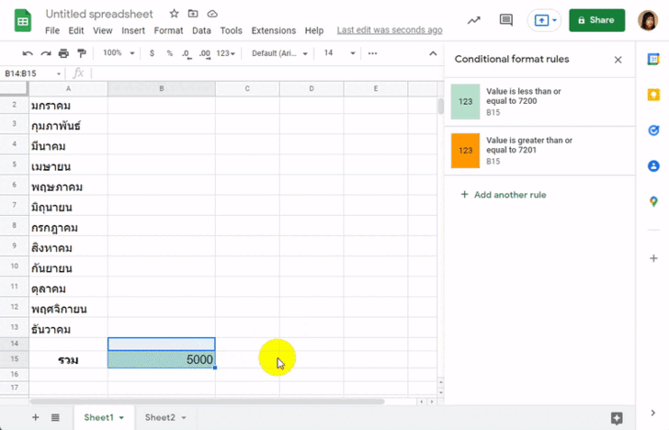Select cell B15 containing 5000
The image size is (669, 430).
tap(162, 359)
